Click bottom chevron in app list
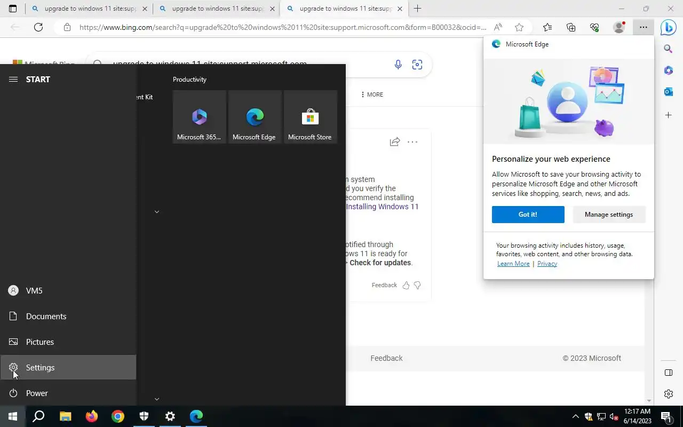The width and height of the screenshot is (683, 427). (157, 399)
